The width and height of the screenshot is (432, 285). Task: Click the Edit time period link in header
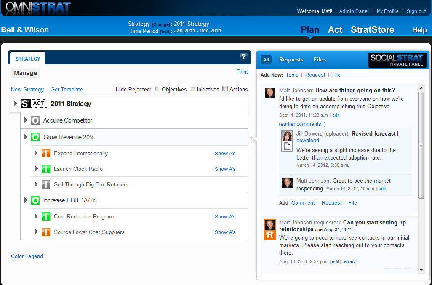coord(165,32)
